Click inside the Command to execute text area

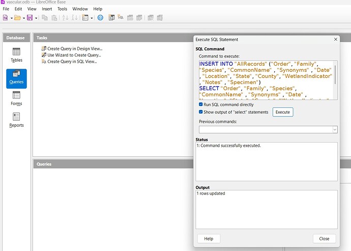click(266, 80)
